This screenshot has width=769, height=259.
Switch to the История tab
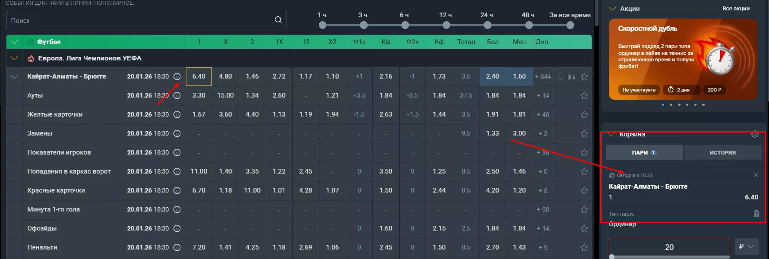(x=722, y=152)
